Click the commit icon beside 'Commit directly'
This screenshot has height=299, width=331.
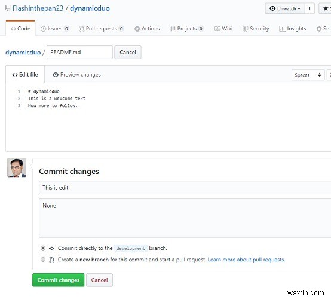(51, 248)
